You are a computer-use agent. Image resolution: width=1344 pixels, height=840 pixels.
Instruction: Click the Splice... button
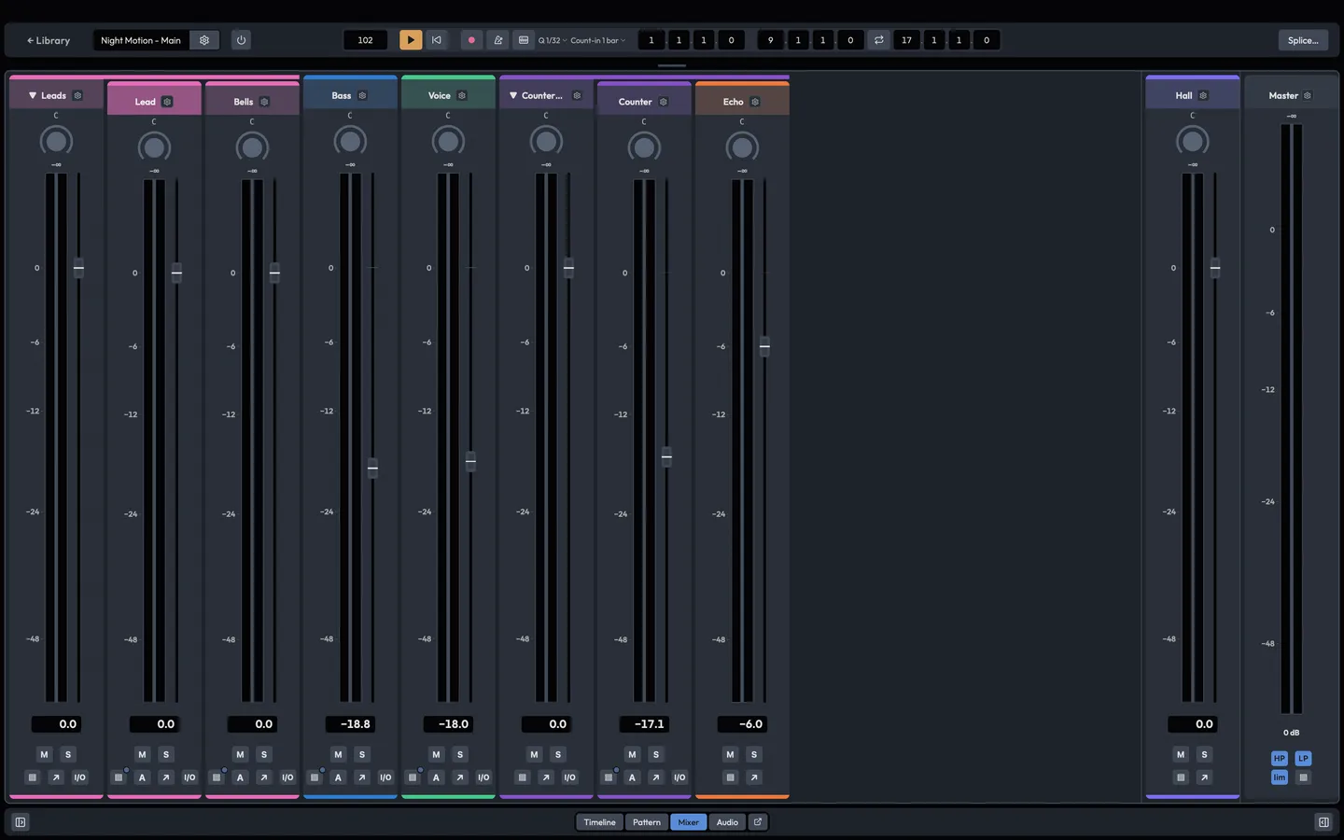1303,40
